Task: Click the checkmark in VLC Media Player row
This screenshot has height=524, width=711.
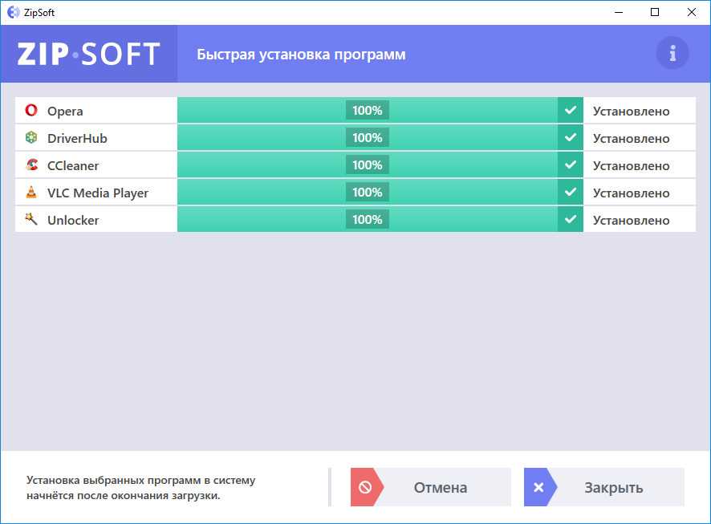Action: (x=571, y=192)
